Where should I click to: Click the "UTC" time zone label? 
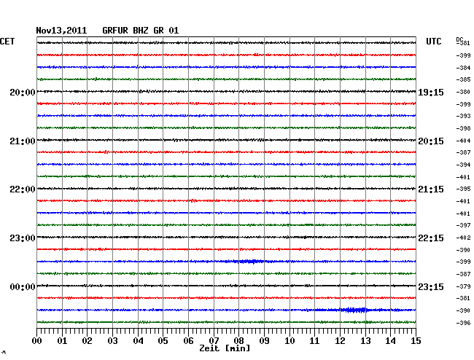(x=433, y=42)
